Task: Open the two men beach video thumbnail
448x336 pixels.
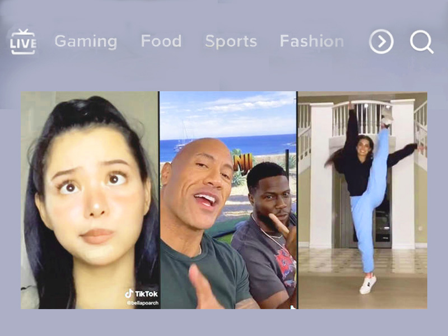Action: (228, 200)
